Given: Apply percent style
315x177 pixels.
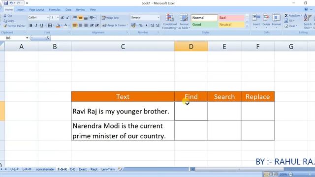Looking at the screenshot, I should point(141,25).
